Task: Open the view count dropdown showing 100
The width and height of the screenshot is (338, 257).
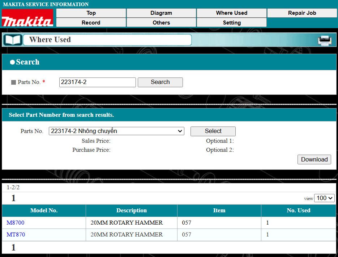Action: (x=324, y=198)
